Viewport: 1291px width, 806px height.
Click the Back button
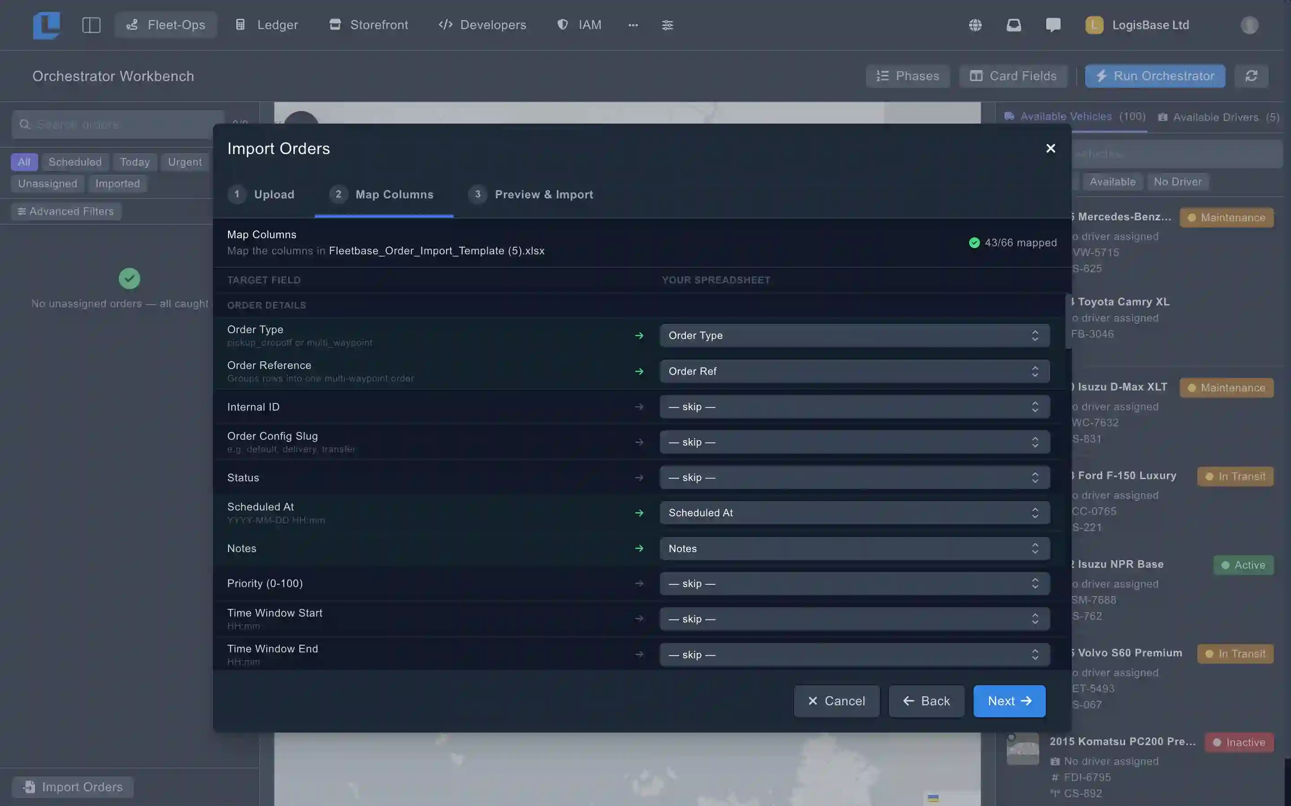click(x=926, y=701)
